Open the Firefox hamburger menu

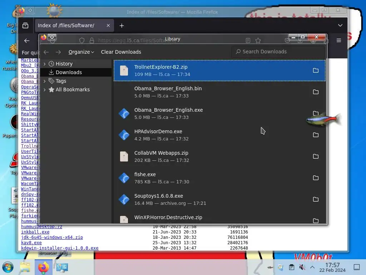coord(339,40)
